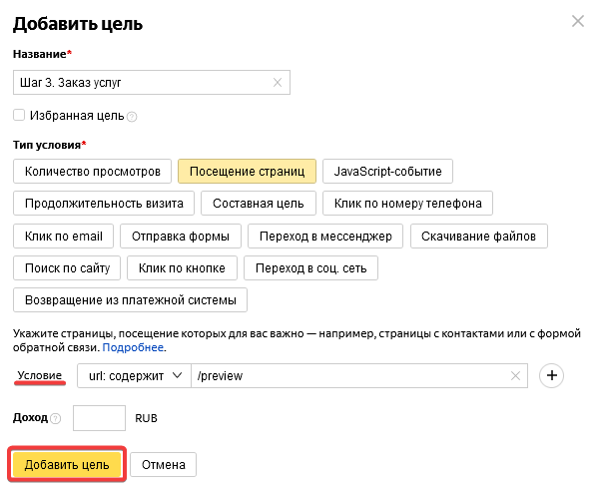Click the Отмена button
The image size is (597, 488).
pos(164,464)
